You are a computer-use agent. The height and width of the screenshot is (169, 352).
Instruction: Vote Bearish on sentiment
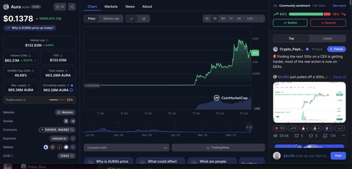[x=328, y=23]
